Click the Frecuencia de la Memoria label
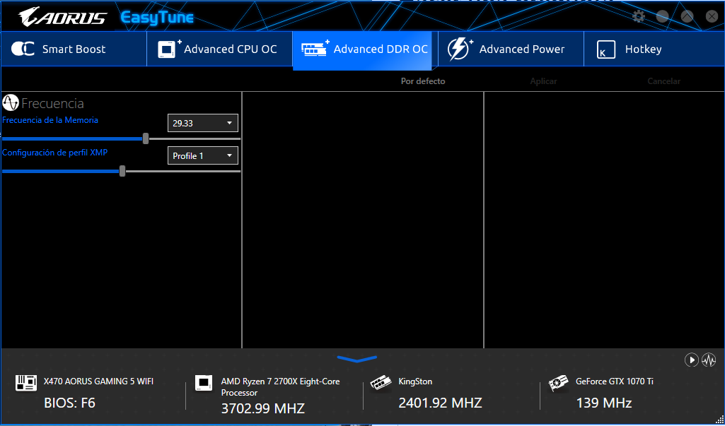Image resolution: width=725 pixels, height=426 pixels. (x=50, y=120)
